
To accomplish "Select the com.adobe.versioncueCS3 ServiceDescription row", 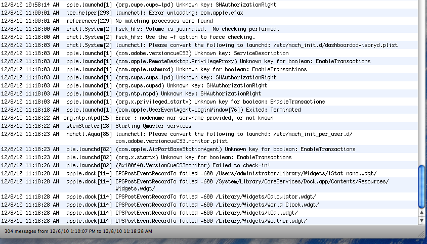I will point(209,53).
